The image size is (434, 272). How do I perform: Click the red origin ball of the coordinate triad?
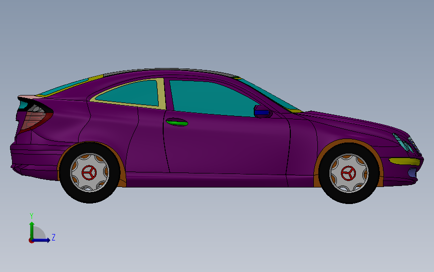click(31, 241)
